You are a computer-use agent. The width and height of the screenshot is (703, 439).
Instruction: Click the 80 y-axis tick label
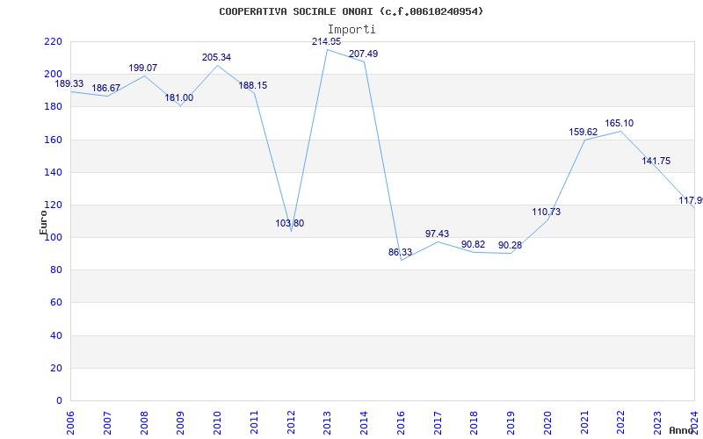click(55, 270)
